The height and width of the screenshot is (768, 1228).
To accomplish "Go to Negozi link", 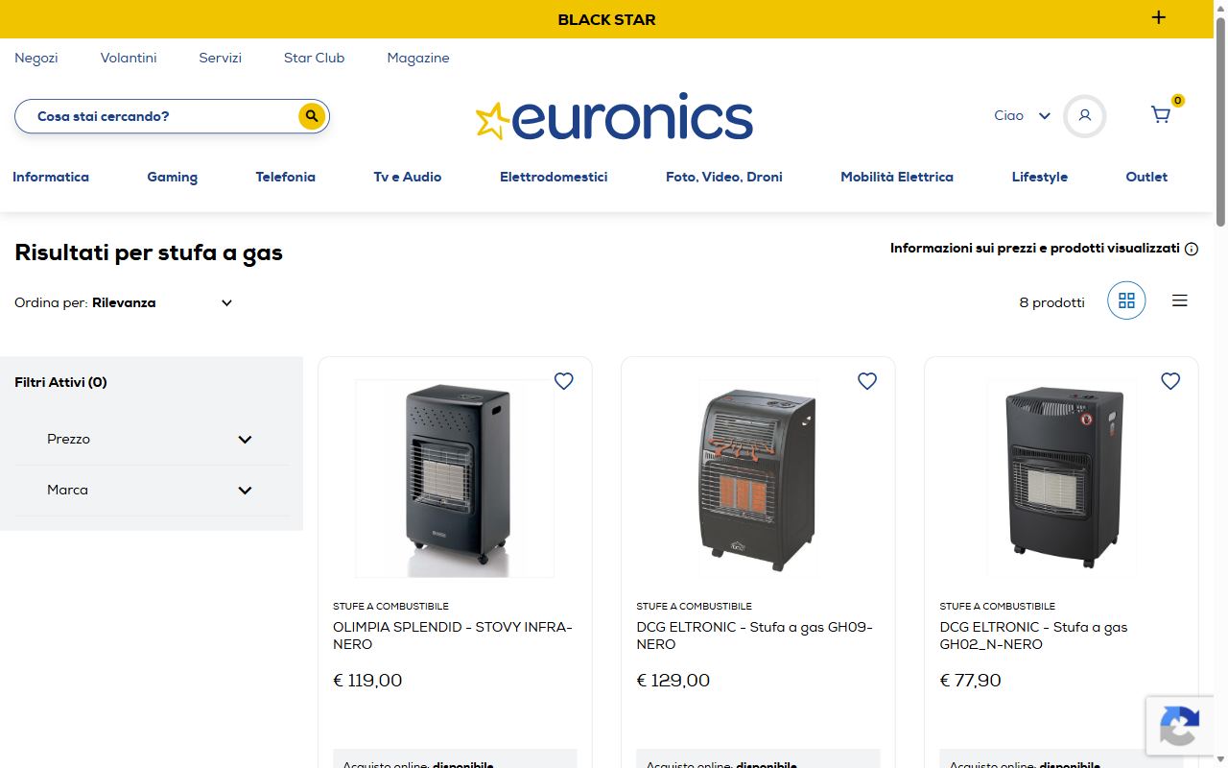I will coord(36,58).
